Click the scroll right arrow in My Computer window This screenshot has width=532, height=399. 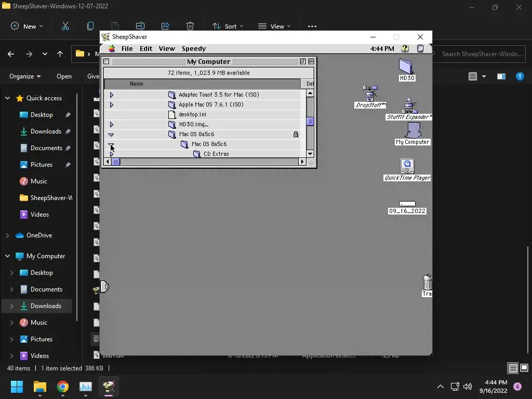[x=302, y=162]
